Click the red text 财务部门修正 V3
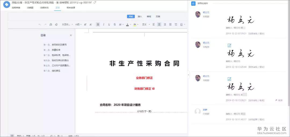 click(144, 89)
